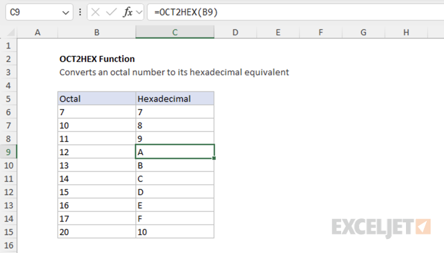
Task: Click the 'OCT2HEX Function' title cell
Action: click(97, 59)
